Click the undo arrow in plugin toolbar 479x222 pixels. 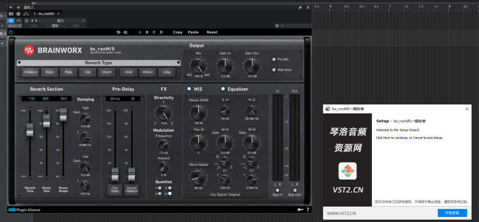click(x=118, y=32)
